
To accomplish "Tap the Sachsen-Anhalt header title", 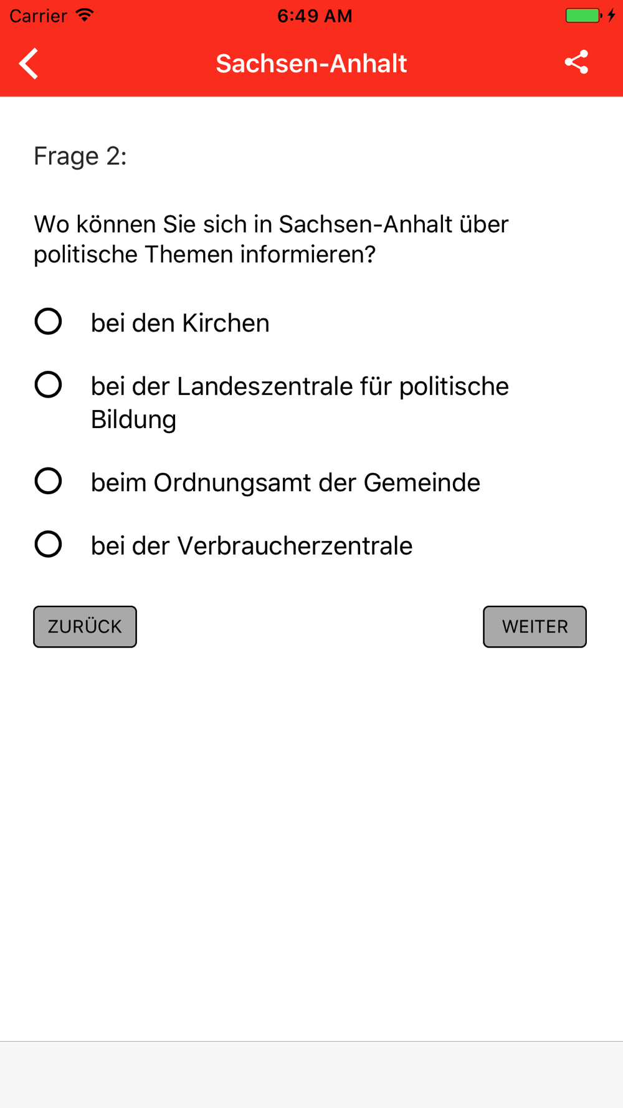I will 311,64.
